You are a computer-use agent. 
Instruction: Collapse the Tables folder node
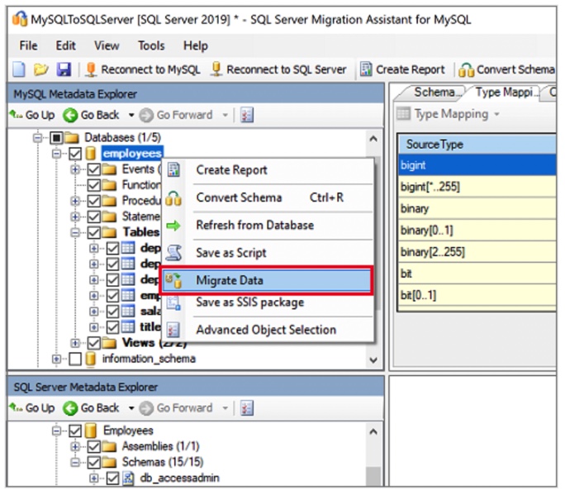coord(75,232)
